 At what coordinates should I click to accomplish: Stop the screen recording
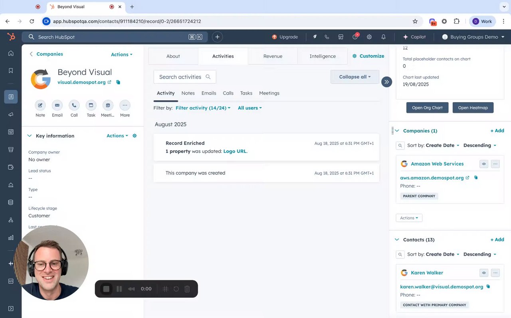tap(106, 289)
